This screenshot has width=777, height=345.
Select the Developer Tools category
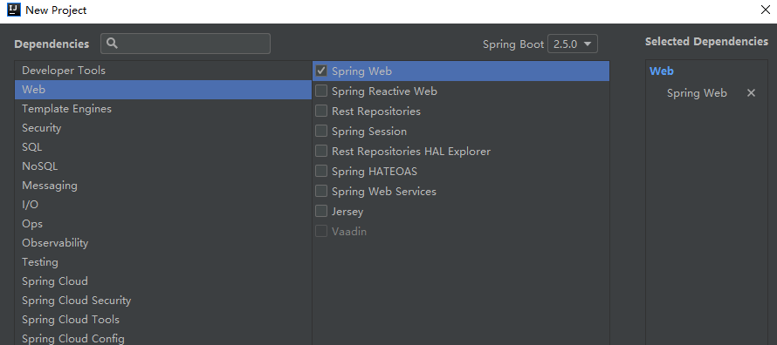(163, 71)
